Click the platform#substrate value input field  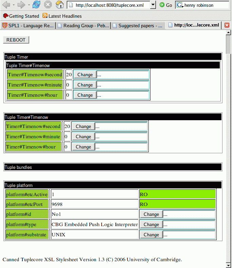(x=189, y=235)
